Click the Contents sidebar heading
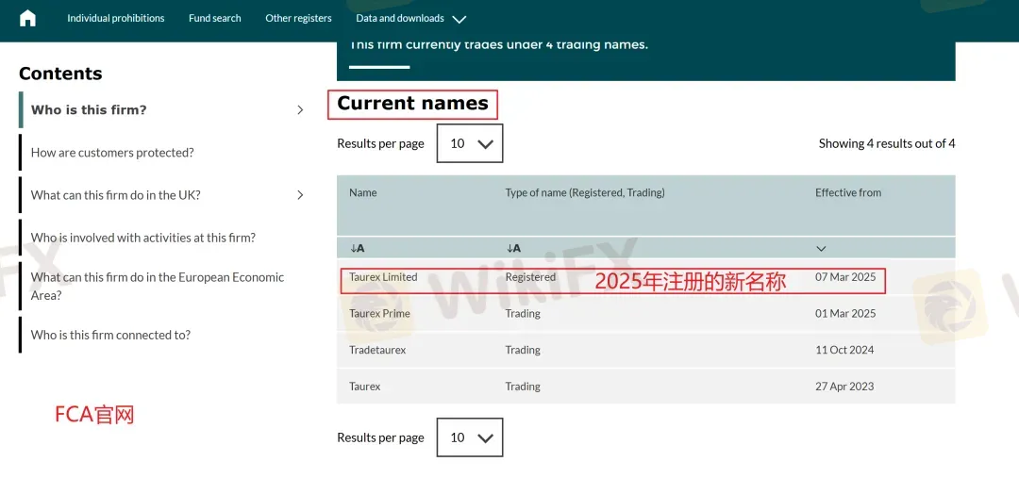The width and height of the screenshot is (1019, 478). [60, 74]
